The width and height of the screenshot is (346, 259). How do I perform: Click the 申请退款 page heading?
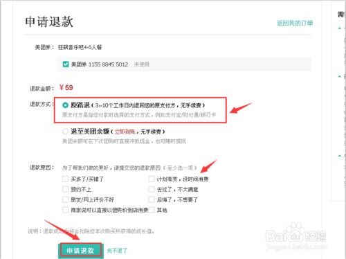point(49,22)
